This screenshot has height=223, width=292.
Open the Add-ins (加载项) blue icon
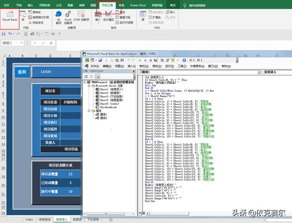59,17
